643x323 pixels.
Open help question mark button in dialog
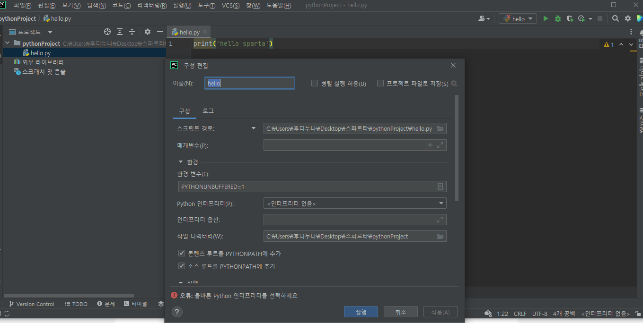pyautogui.click(x=176, y=312)
